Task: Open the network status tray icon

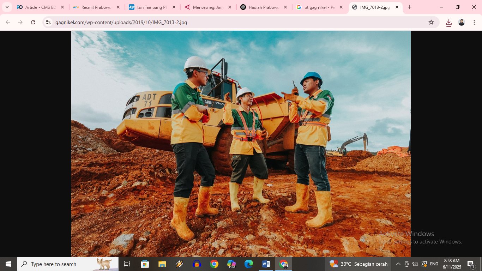Action: [x=424, y=264]
